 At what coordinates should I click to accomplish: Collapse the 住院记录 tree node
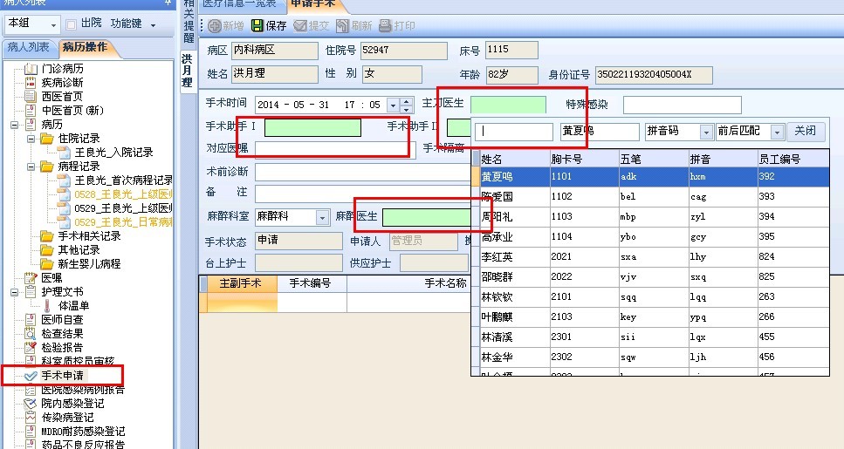[31, 139]
